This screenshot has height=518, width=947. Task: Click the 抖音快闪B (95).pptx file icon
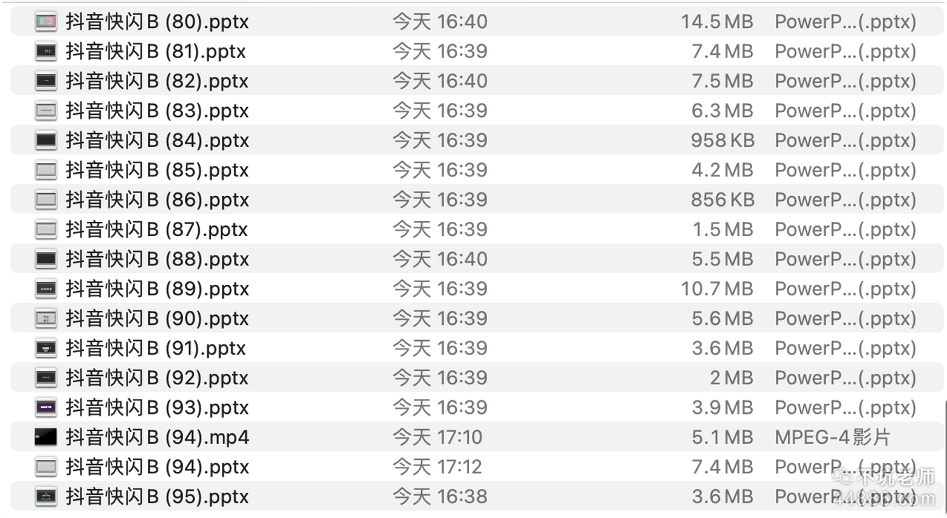[x=46, y=496]
